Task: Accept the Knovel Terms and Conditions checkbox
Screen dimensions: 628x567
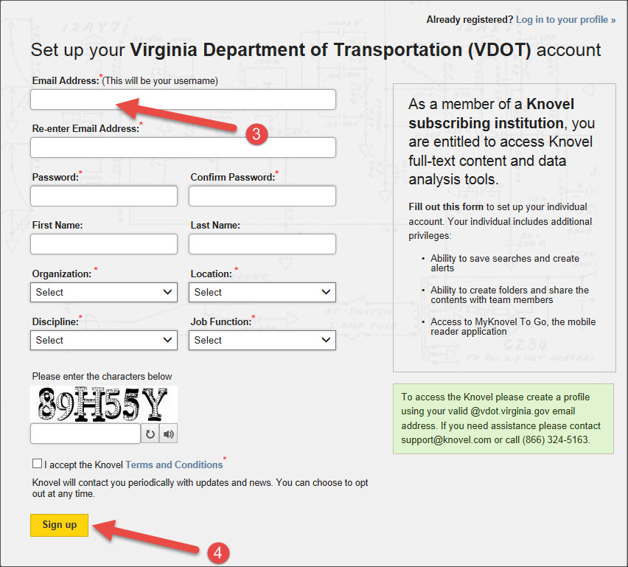Action: tap(37, 464)
